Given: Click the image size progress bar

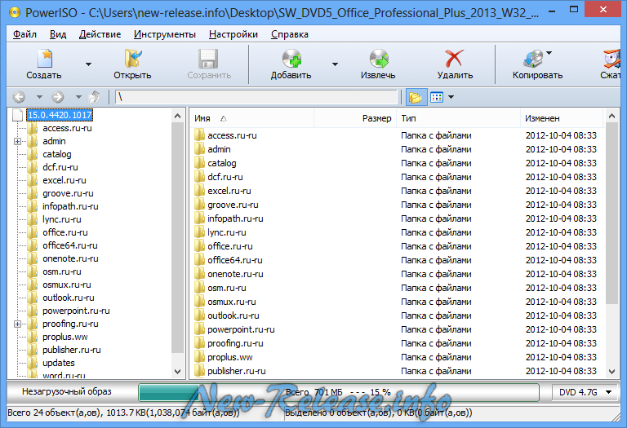Looking at the screenshot, I should (339, 392).
